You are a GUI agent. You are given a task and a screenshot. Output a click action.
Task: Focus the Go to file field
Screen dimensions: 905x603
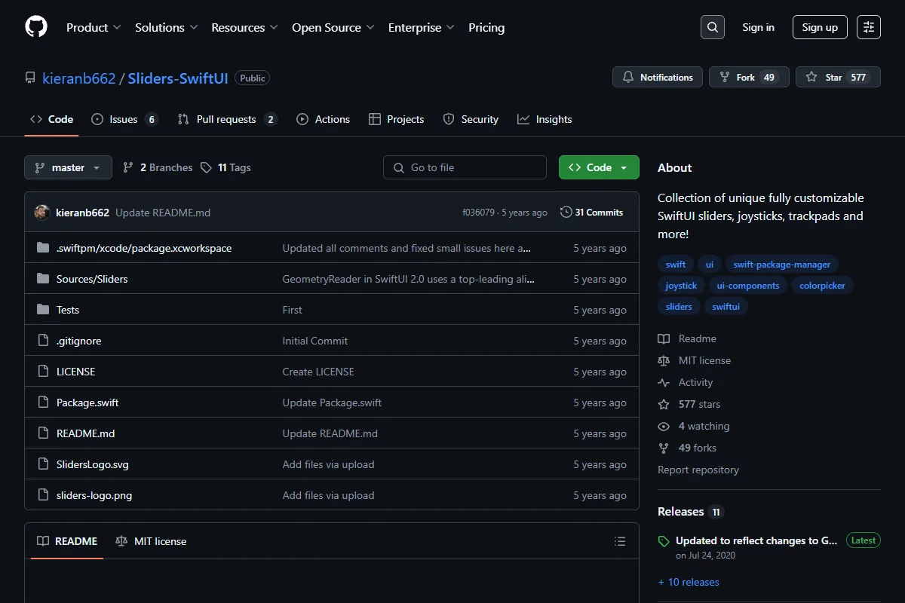pos(465,167)
